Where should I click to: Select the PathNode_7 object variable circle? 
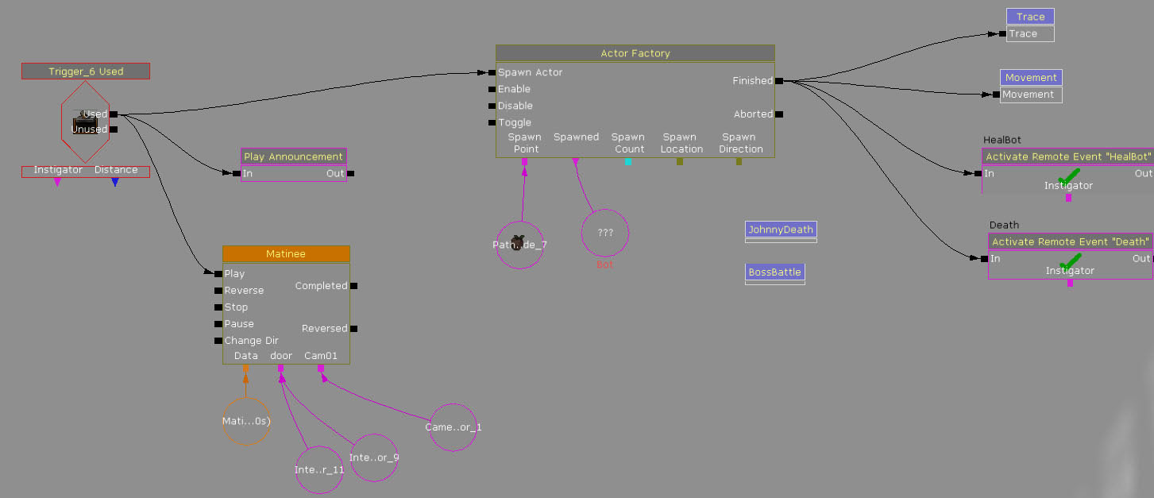[519, 245]
